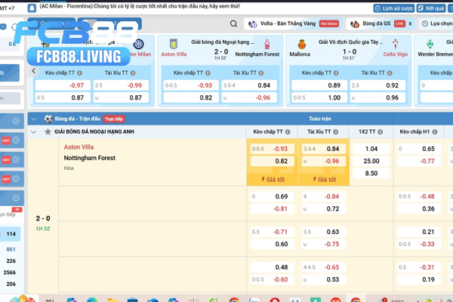
Task: Select Aston Villa card handicap odds -0.93
Action: pos(191,85)
